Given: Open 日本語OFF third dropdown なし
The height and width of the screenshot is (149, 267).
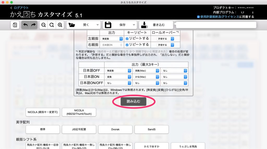Looking at the screenshot, I should pos(174,71).
